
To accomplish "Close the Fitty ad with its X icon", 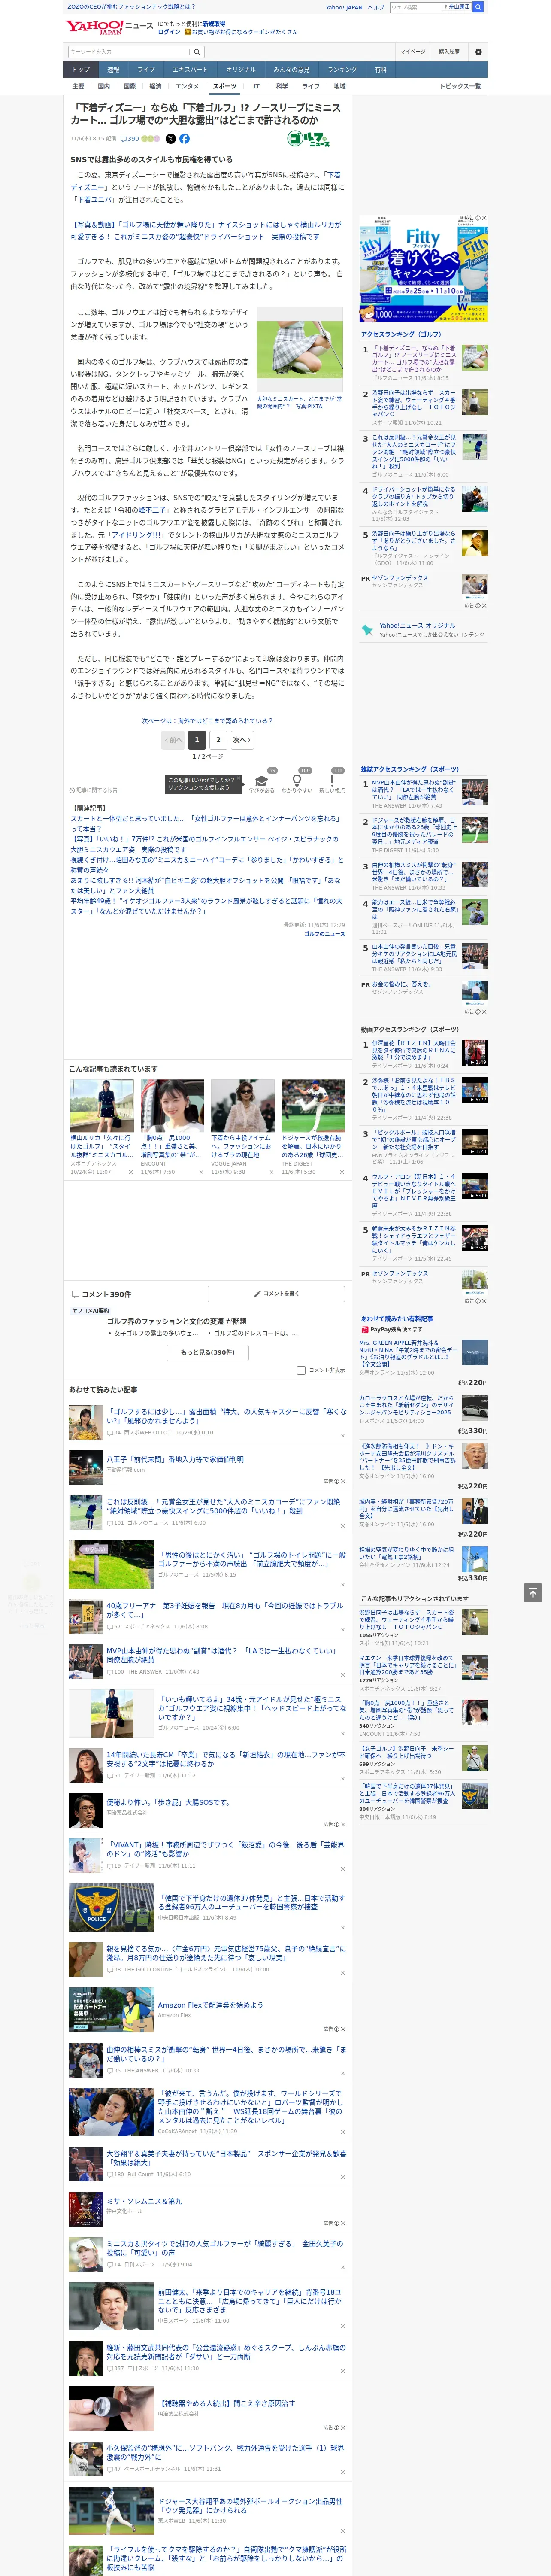I will point(484,218).
